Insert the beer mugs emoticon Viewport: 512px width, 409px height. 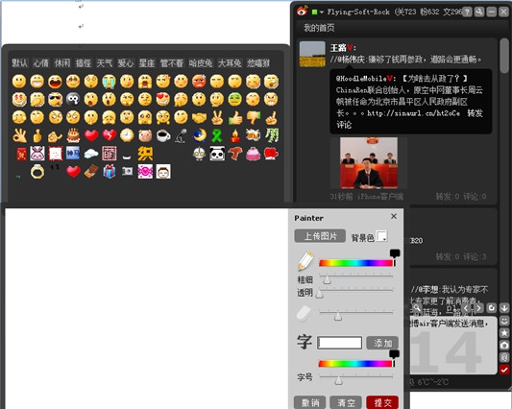(253, 135)
